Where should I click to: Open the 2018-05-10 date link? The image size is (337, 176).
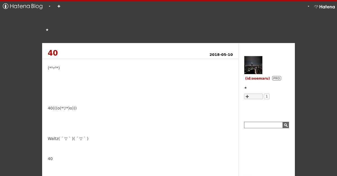pyautogui.click(x=221, y=55)
